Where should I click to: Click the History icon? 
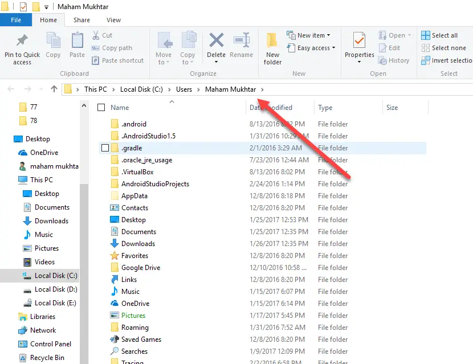coord(383,60)
